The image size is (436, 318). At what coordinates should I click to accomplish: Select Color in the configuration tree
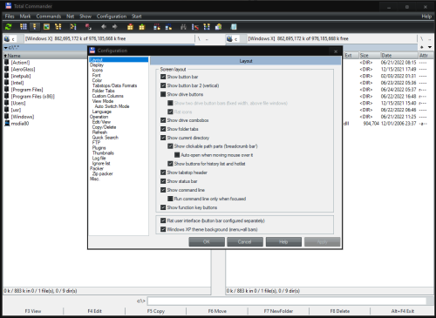[x=97, y=80]
